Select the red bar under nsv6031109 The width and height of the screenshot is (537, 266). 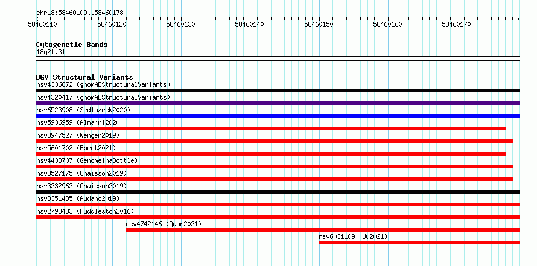point(419,242)
